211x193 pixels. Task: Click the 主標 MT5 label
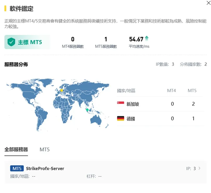pyautogui.click(x=30, y=42)
